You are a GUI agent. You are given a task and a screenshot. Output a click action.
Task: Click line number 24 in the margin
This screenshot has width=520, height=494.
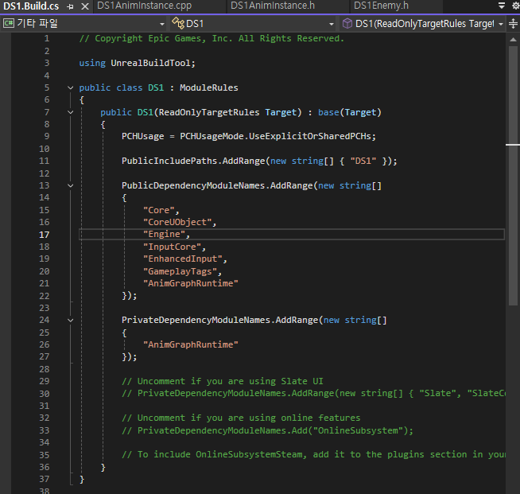[44, 320]
